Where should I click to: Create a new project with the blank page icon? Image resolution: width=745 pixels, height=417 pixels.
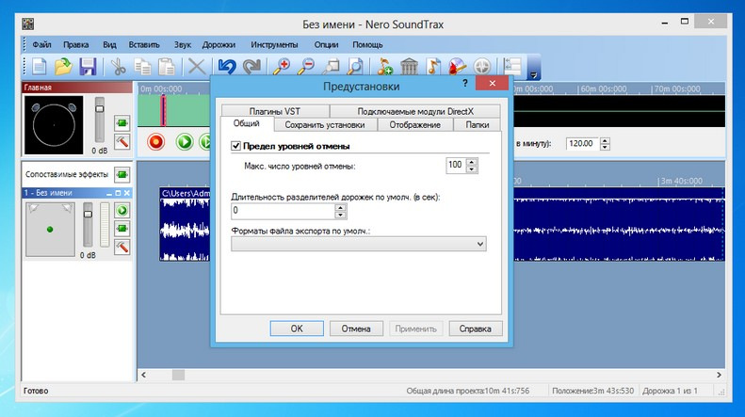40,67
